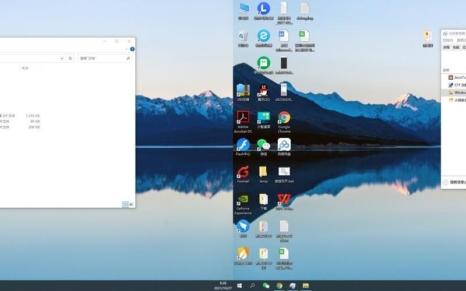Screen dimensions: 466x291
Task: Open taskbar search magnifier
Action: click(252, 286)
